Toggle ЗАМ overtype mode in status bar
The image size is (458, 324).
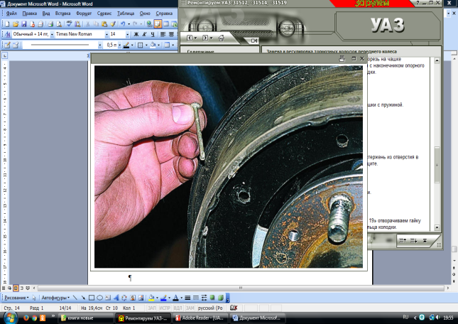click(x=190, y=308)
